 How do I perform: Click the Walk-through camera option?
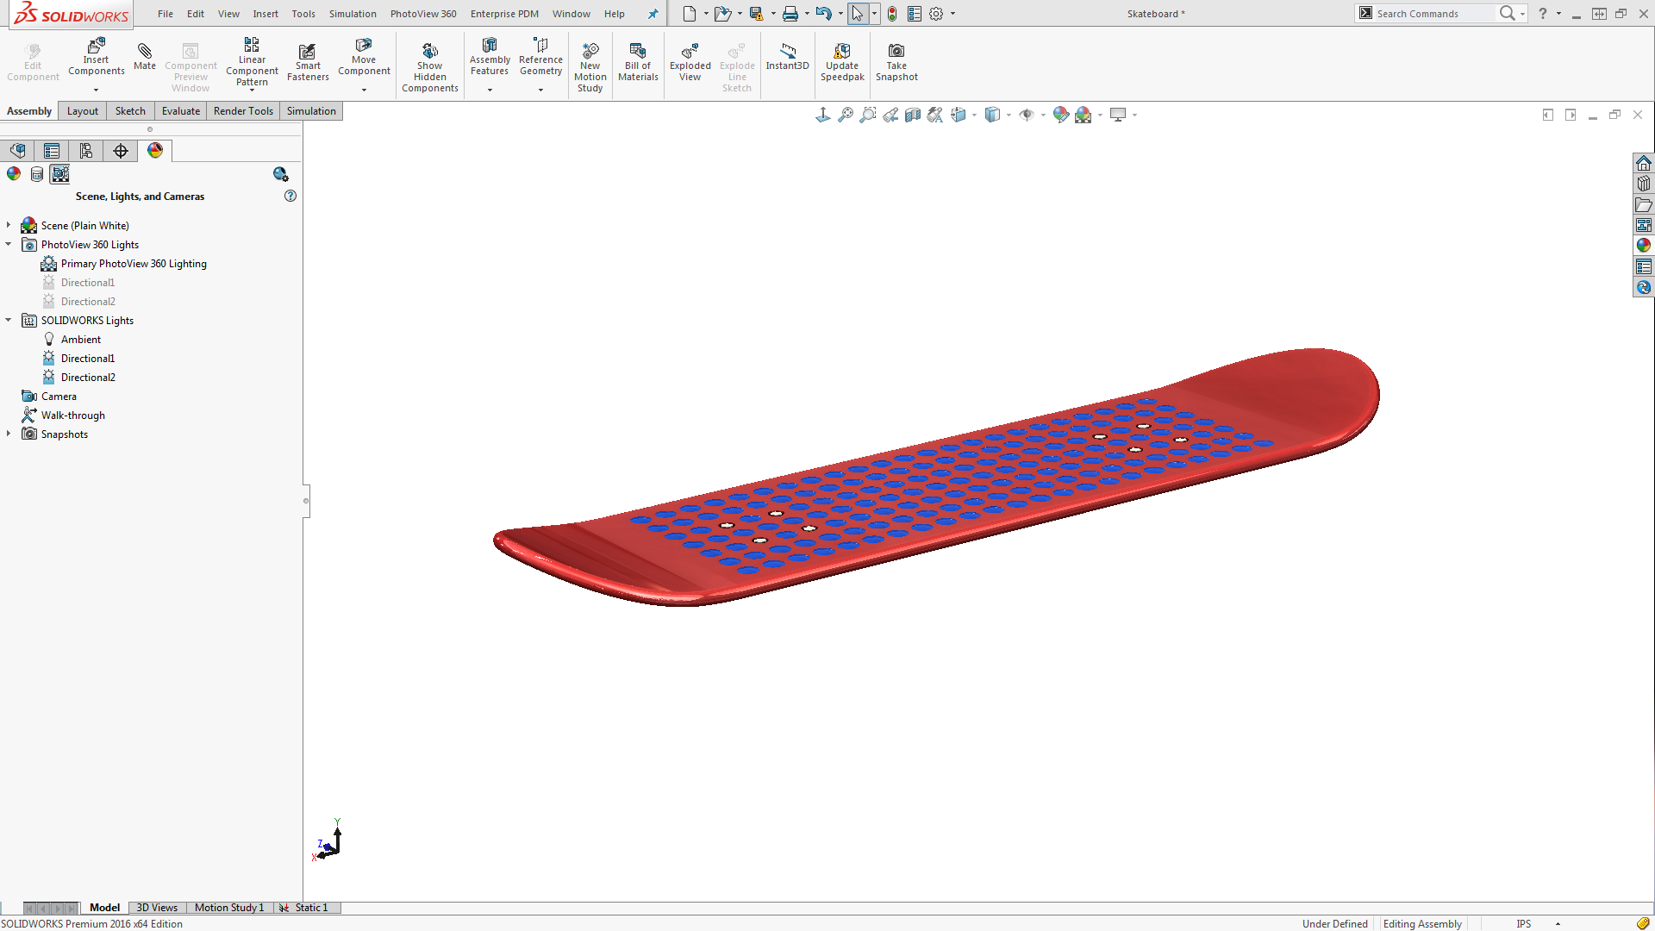click(x=72, y=415)
